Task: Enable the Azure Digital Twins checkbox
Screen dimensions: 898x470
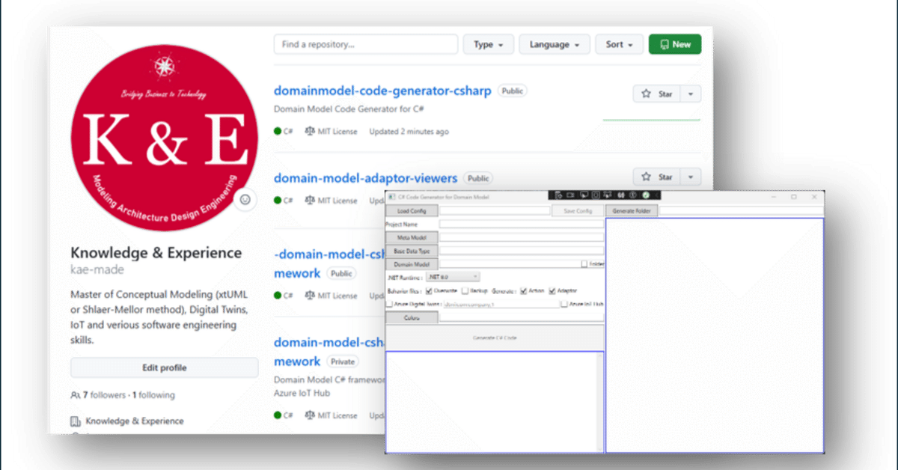Action: [389, 305]
